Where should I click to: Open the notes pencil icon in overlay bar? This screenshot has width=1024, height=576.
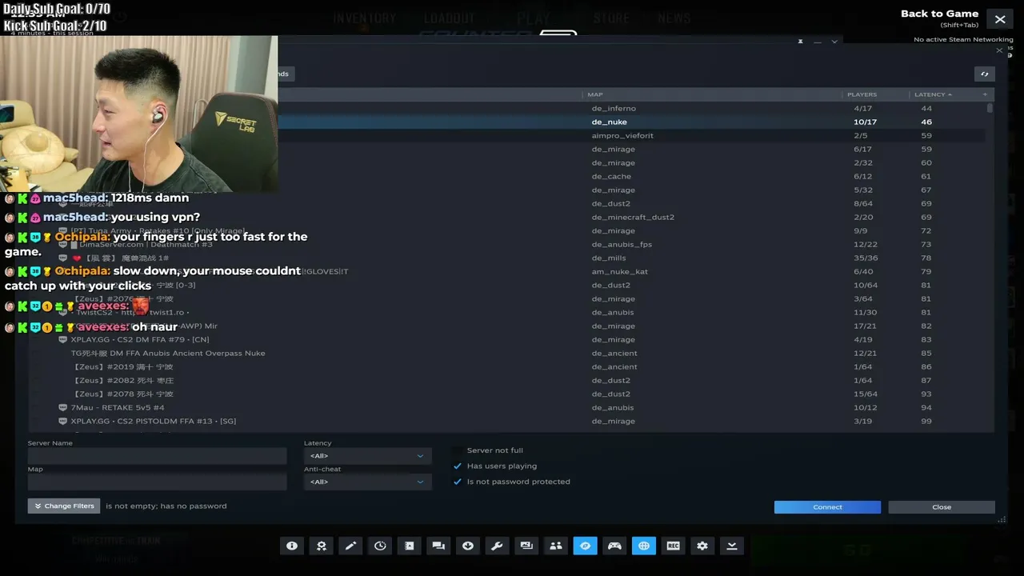350,546
